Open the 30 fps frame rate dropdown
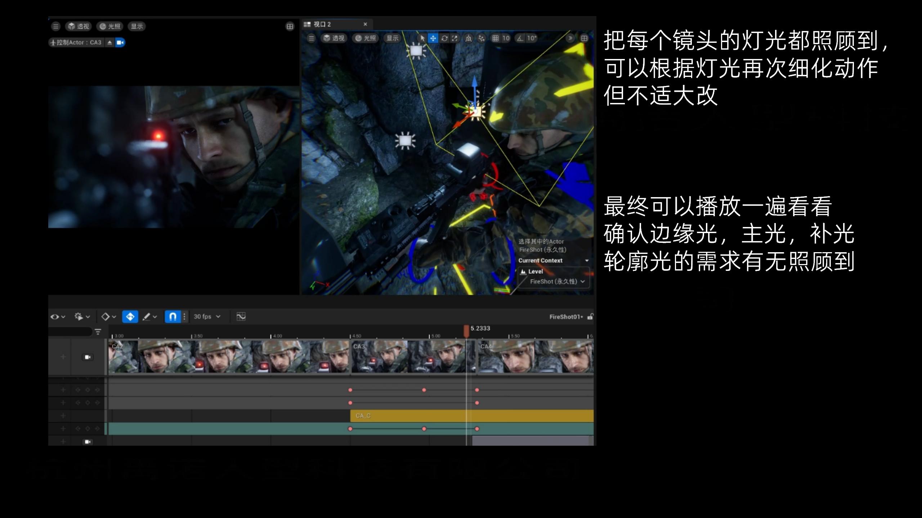922x518 pixels. pyautogui.click(x=207, y=317)
